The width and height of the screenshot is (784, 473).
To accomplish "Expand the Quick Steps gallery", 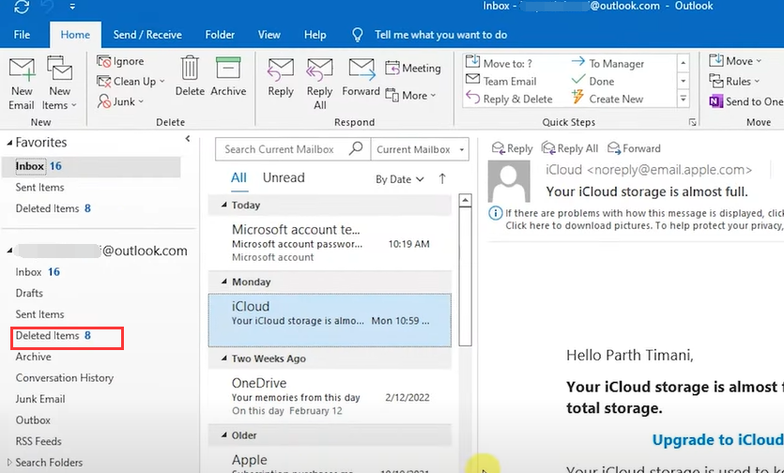I will click(683, 99).
